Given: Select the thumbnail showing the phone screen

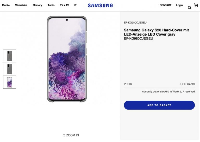Looking at the screenshot, I should tap(10, 82).
